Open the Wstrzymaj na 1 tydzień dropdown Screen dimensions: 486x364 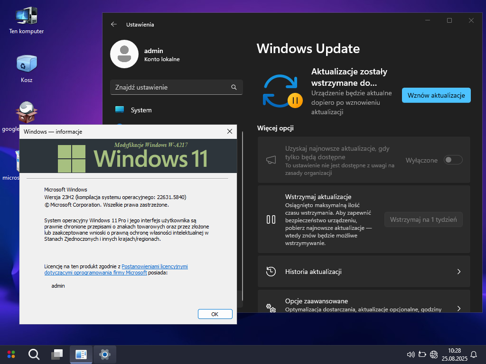(x=423, y=219)
